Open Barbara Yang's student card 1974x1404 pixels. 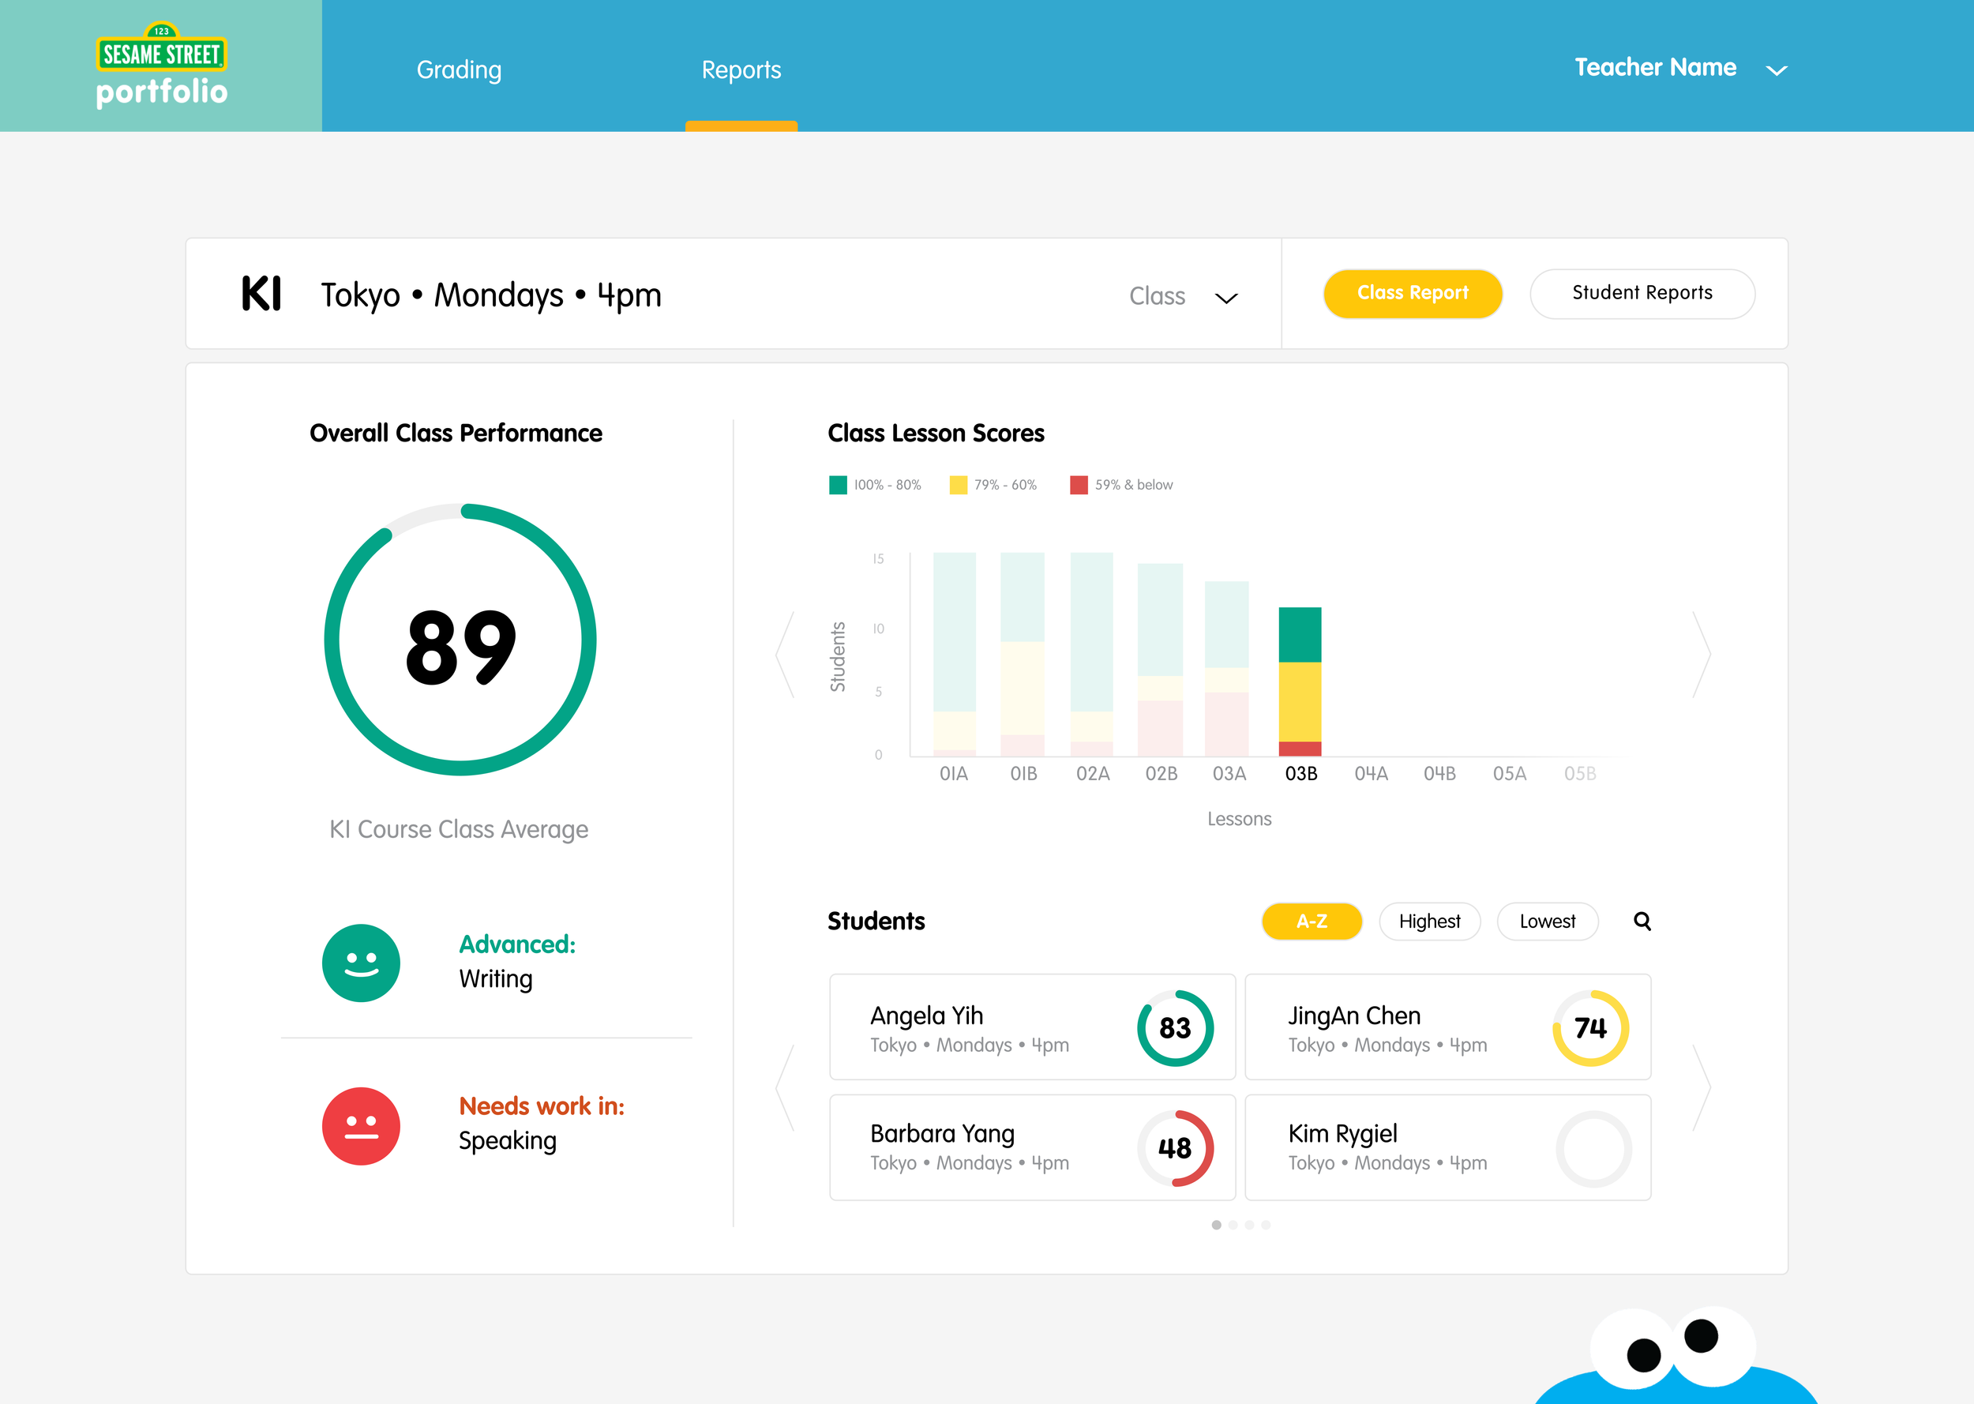[1032, 1147]
